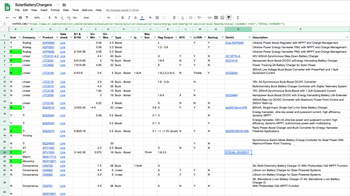350x196 pixels.
Task: Open the View menu
Action: point(34,10)
